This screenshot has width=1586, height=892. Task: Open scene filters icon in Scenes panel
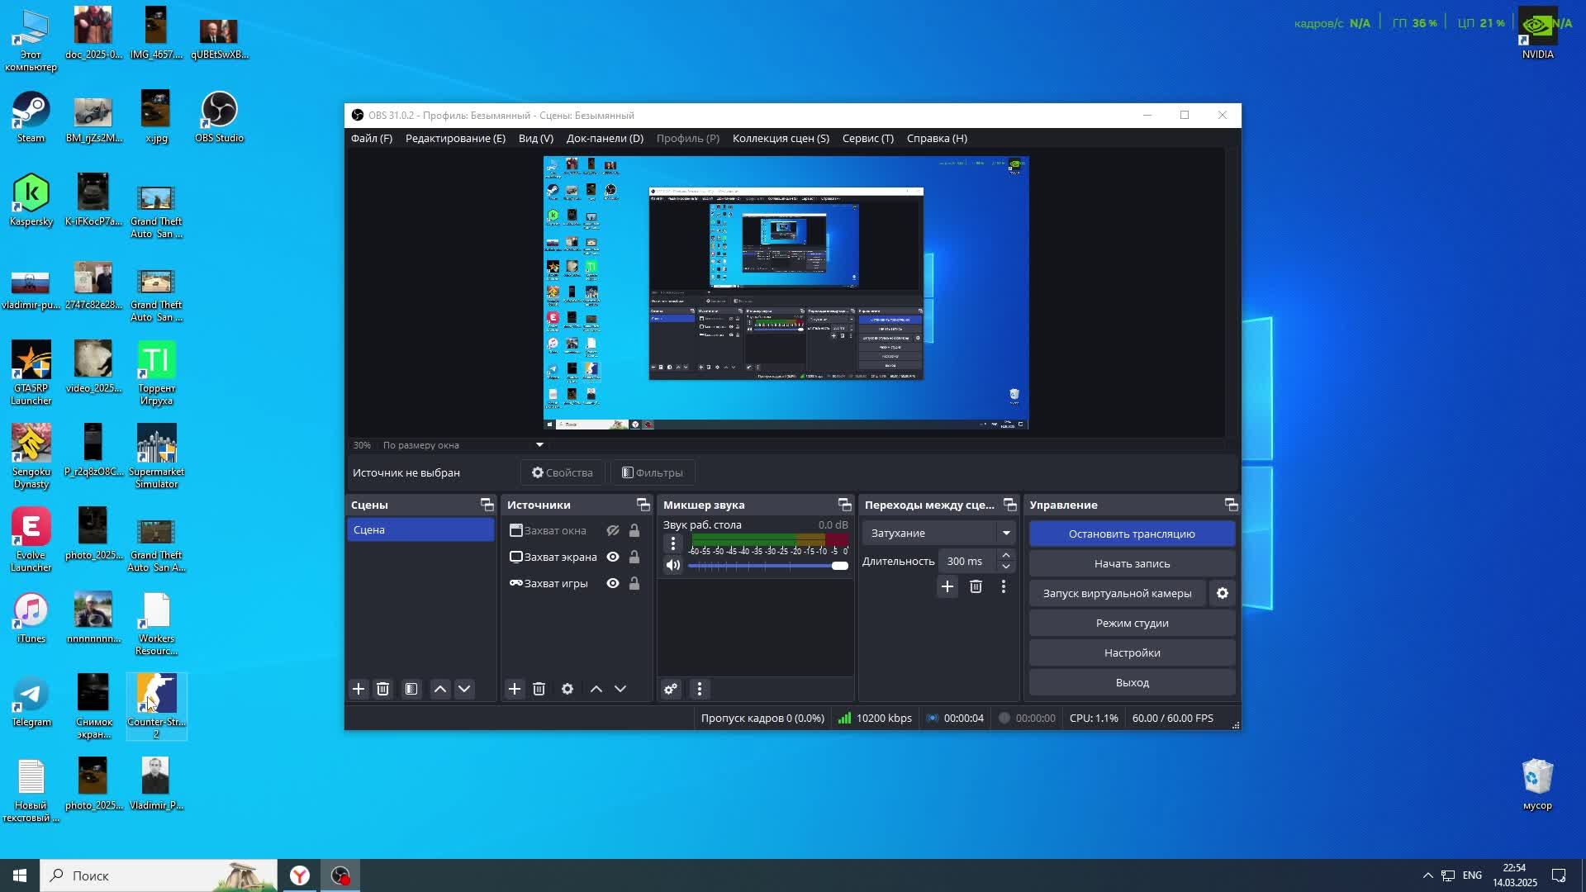(411, 689)
